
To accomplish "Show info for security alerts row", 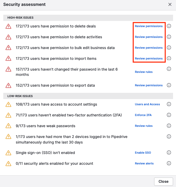I will 169,163.
